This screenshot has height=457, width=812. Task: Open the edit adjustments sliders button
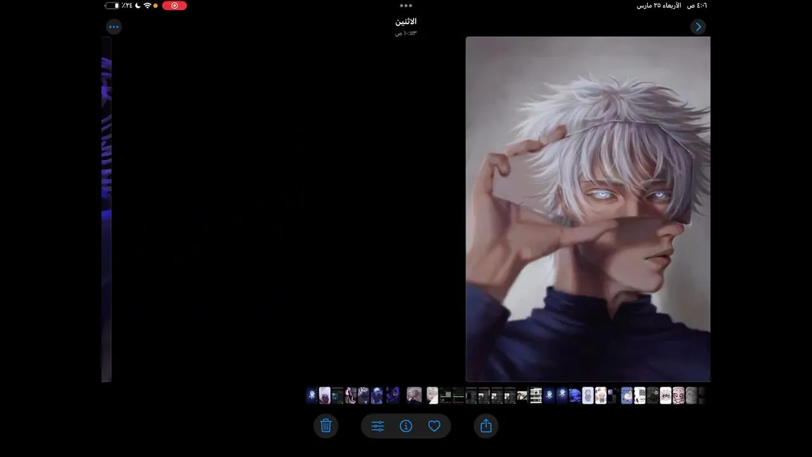point(377,426)
